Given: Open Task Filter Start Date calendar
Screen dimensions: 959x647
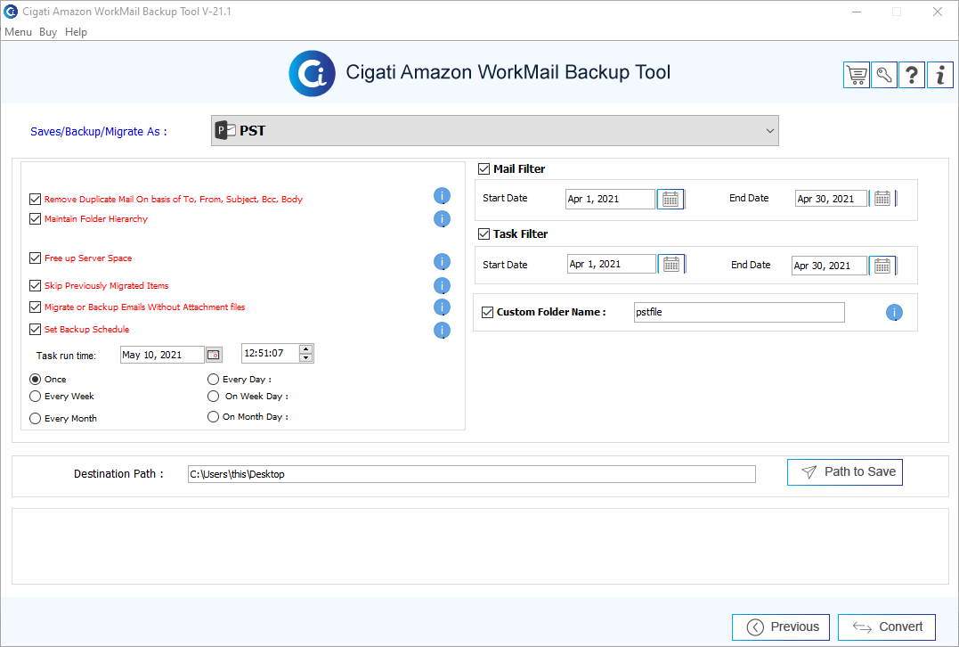Looking at the screenshot, I should pyautogui.click(x=671, y=264).
